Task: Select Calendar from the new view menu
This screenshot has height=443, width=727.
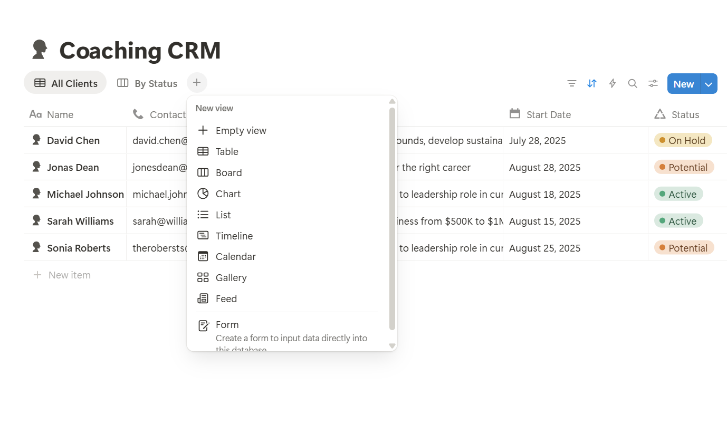Action: tap(235, 256)
